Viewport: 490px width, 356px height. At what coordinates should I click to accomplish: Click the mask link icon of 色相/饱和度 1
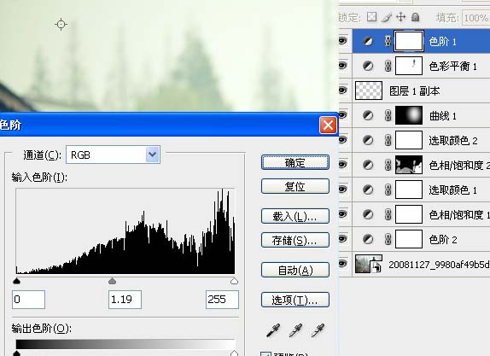tap(388, 214)
